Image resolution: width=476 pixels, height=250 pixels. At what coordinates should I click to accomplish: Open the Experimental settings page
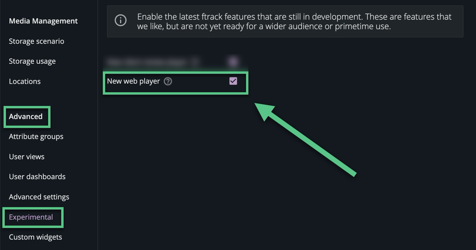pos(31,217)
